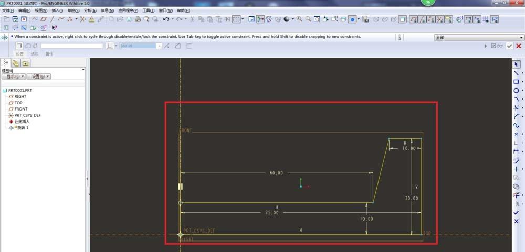The width and height of the screenshot is (525, 252).
Task: Click the save file icon
Action: (128, 19)
